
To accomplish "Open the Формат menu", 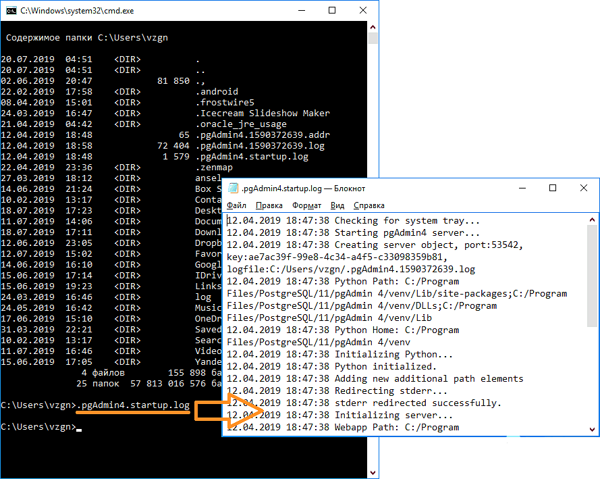I will [307, 205].
